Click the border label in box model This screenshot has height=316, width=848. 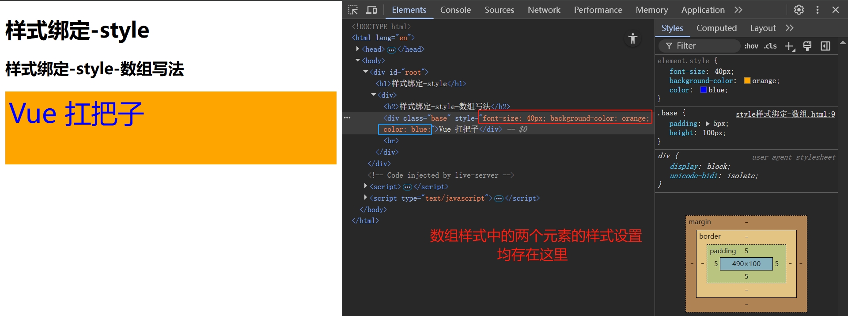click(x=710, y=236)
